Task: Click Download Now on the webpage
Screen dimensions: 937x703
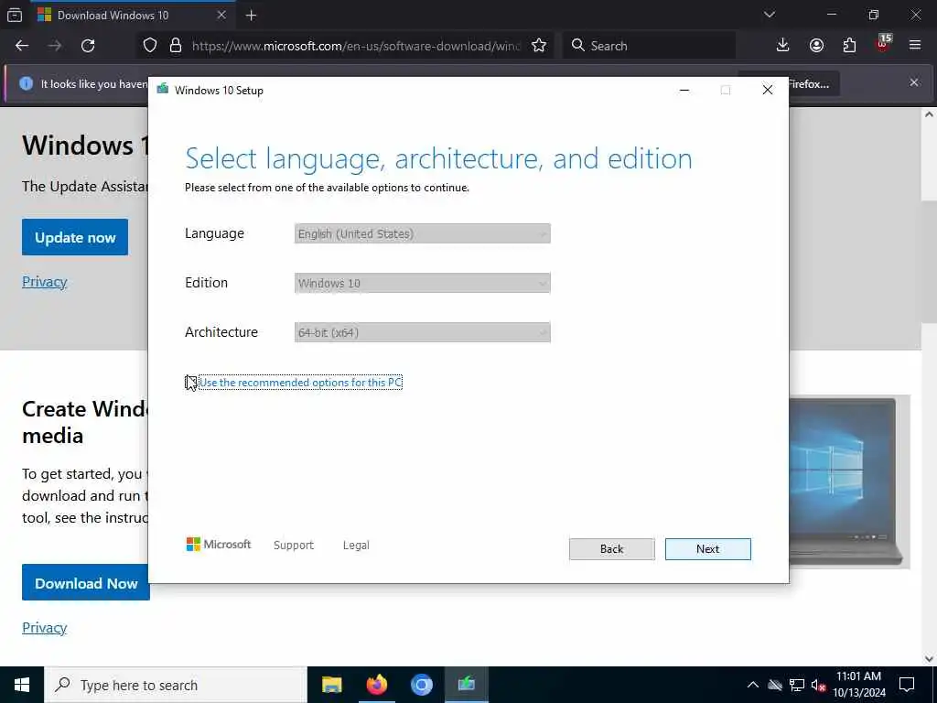Action: pos(86,583)
